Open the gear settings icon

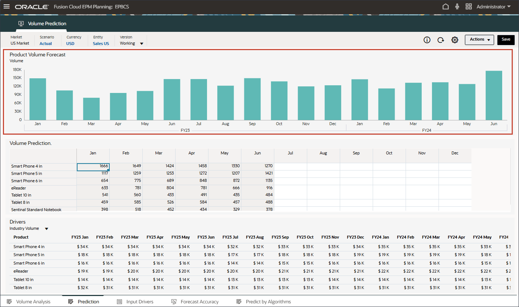(x=455, y=40)
